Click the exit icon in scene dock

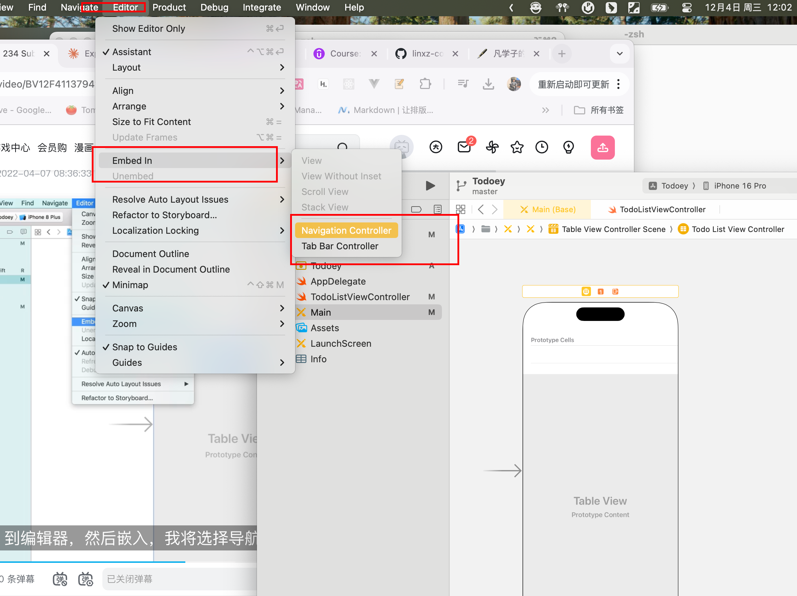click(615, 291)
